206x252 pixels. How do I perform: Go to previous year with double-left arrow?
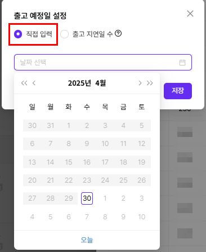pos(24,83)
